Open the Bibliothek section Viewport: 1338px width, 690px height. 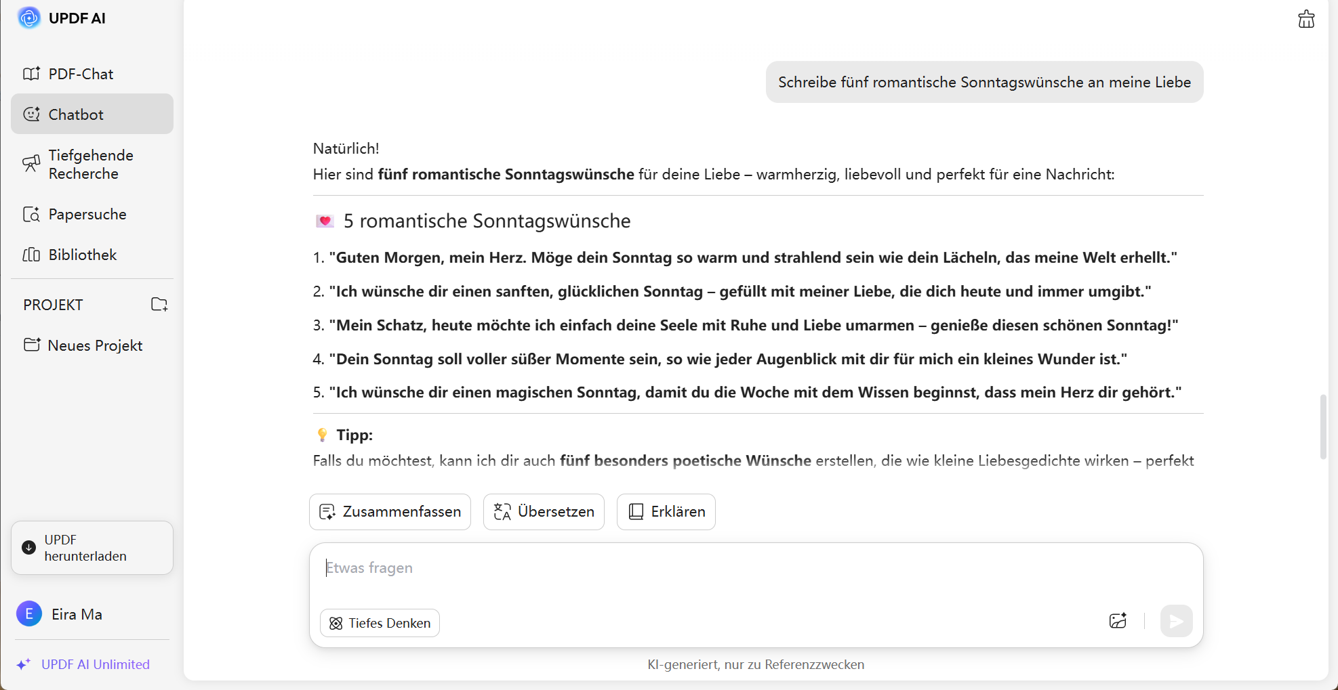tap(82, 254)
